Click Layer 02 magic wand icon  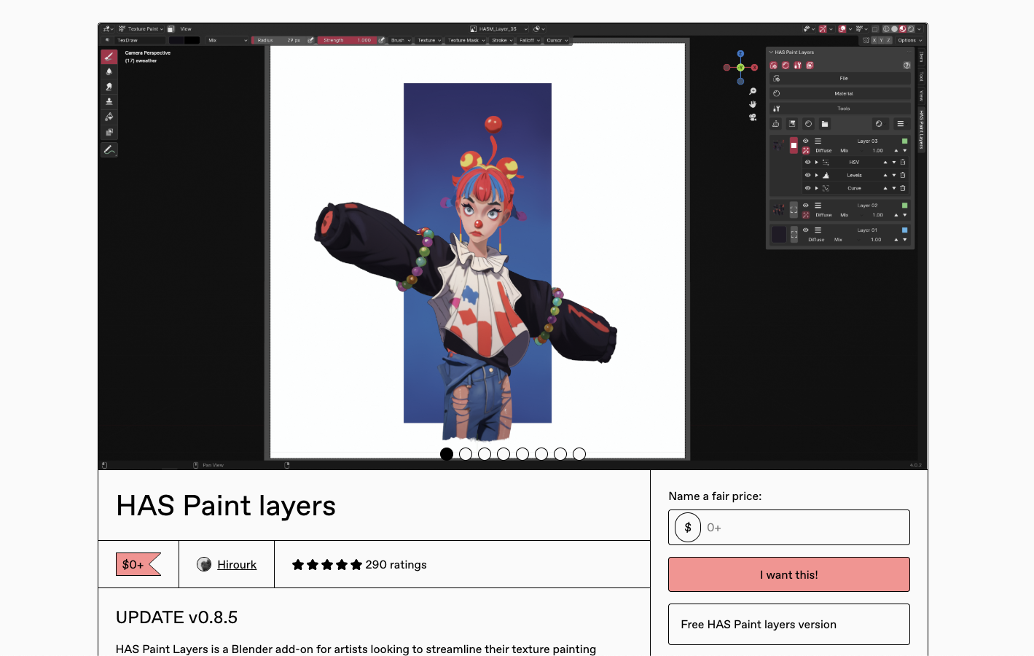[806, 215]
